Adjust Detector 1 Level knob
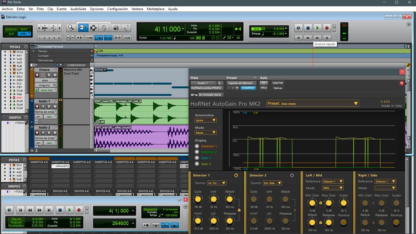This screenshot has width=416, height=234. coord(198,221)
